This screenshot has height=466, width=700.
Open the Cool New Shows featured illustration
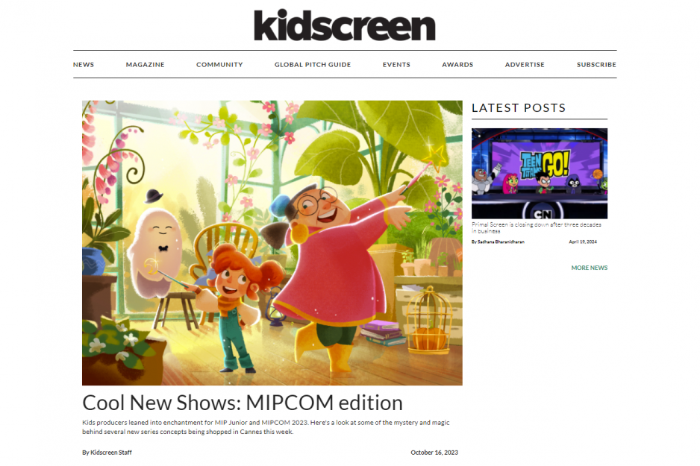click(272, 242)
